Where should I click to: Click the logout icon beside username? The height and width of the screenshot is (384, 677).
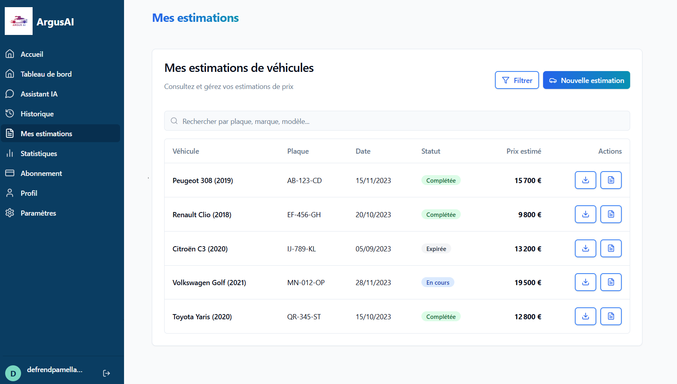106,373
